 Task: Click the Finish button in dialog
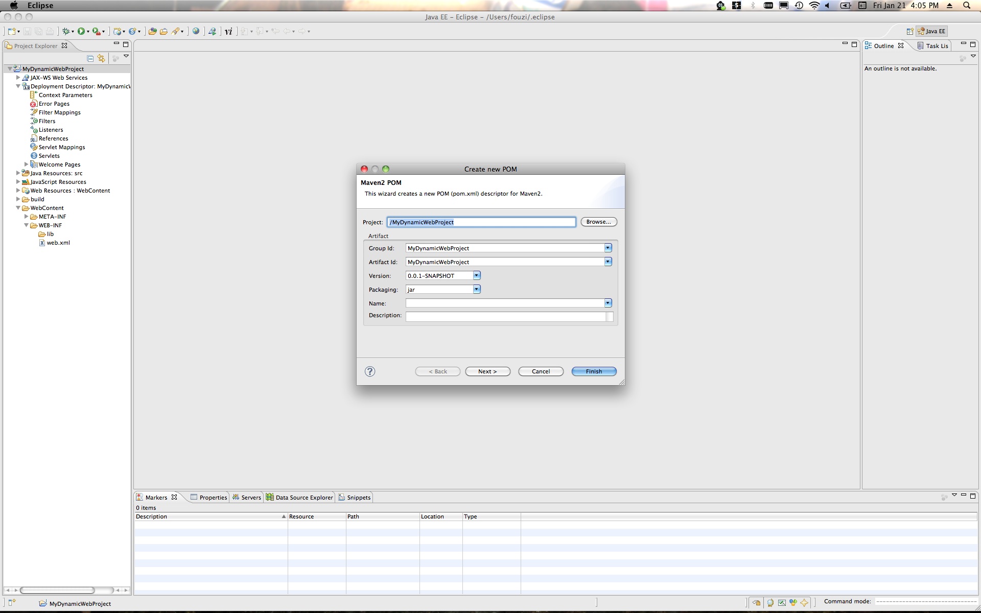[x=594, y=371]
